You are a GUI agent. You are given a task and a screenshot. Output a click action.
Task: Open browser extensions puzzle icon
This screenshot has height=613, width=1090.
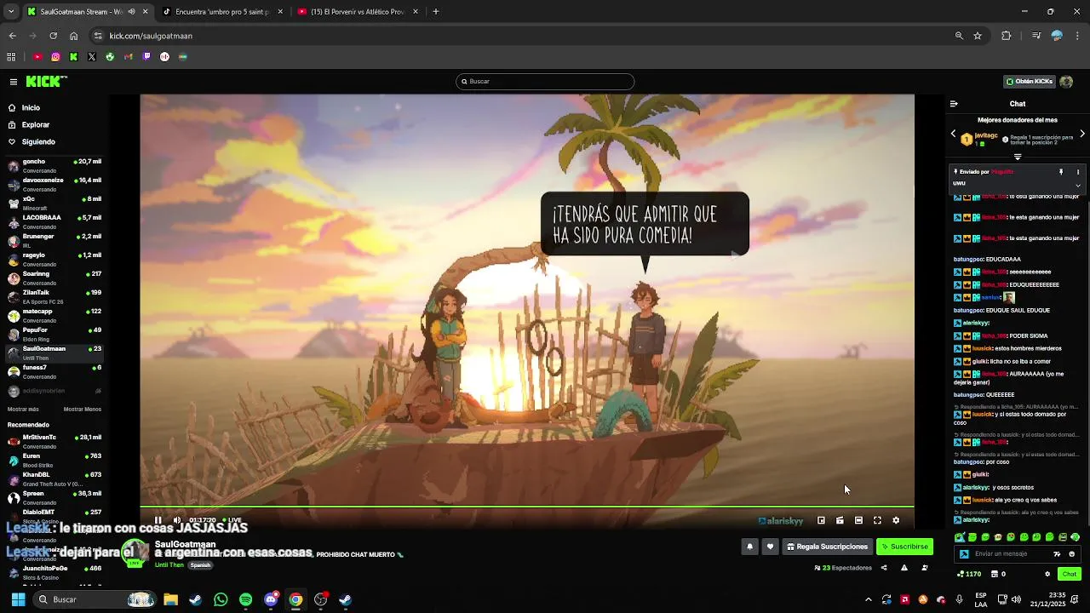click(1007, 36)
